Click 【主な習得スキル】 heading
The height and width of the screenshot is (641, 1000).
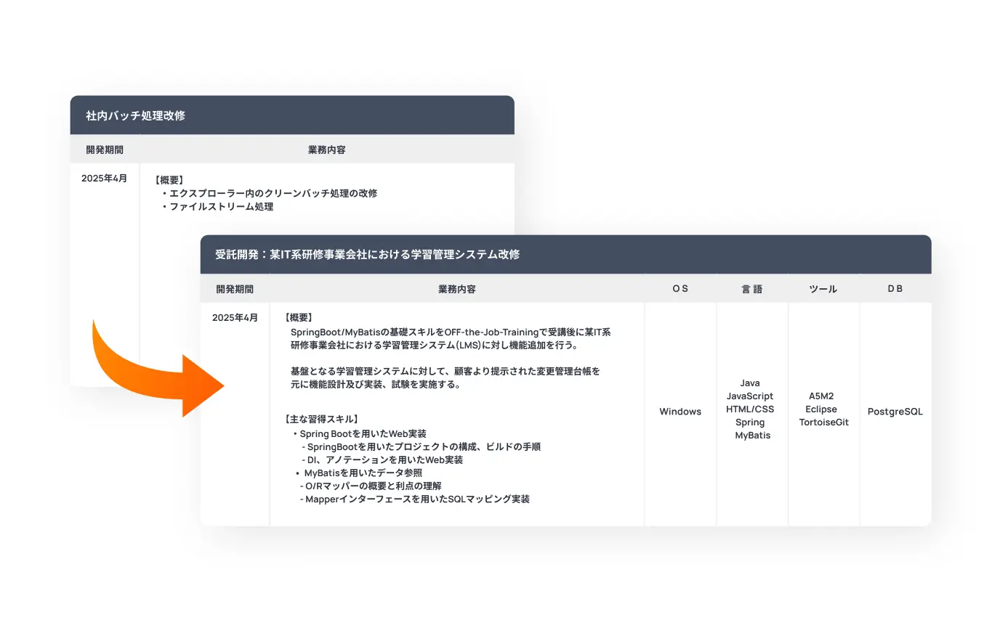click(x=321, y=419)
